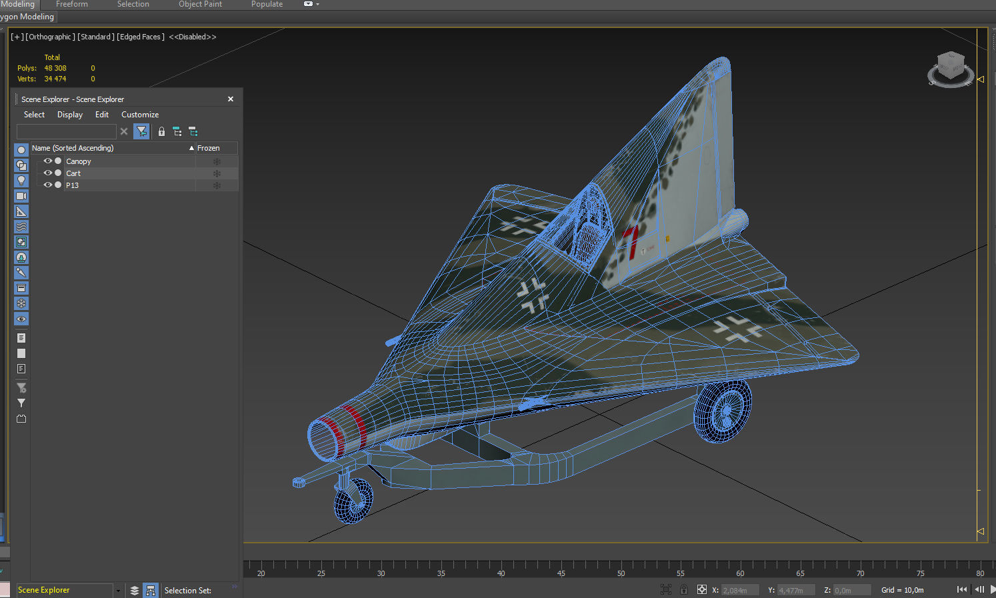Toggle the groups display filter icon
996x598 pixels.
pyautogui.click(x=21, y=242)
